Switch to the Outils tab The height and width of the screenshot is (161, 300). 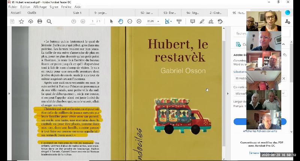[x=32, y=13]
